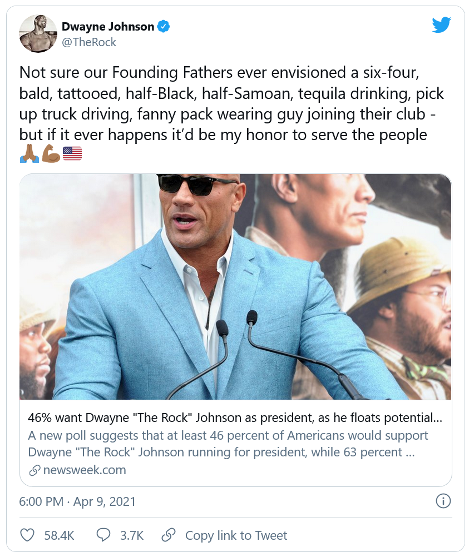
Task: Click the flexed biceps emoji
Action: pos(51,154)
